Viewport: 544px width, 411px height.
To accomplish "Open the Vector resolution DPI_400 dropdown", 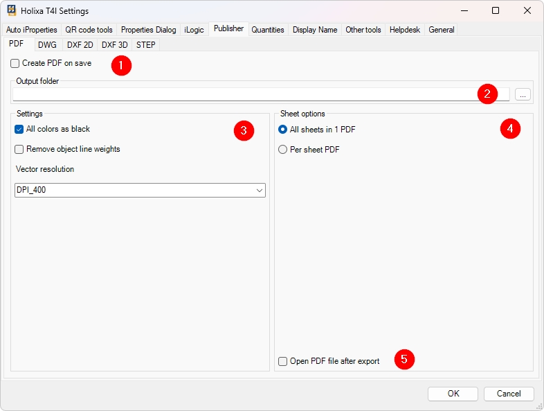I will [x=140, y=190].
